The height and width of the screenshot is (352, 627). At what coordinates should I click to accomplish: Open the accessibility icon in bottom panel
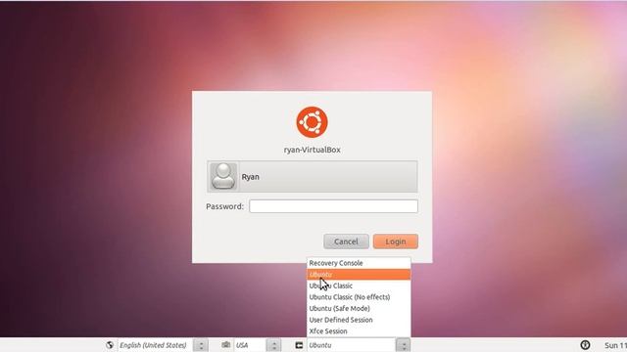coord(585,345)
